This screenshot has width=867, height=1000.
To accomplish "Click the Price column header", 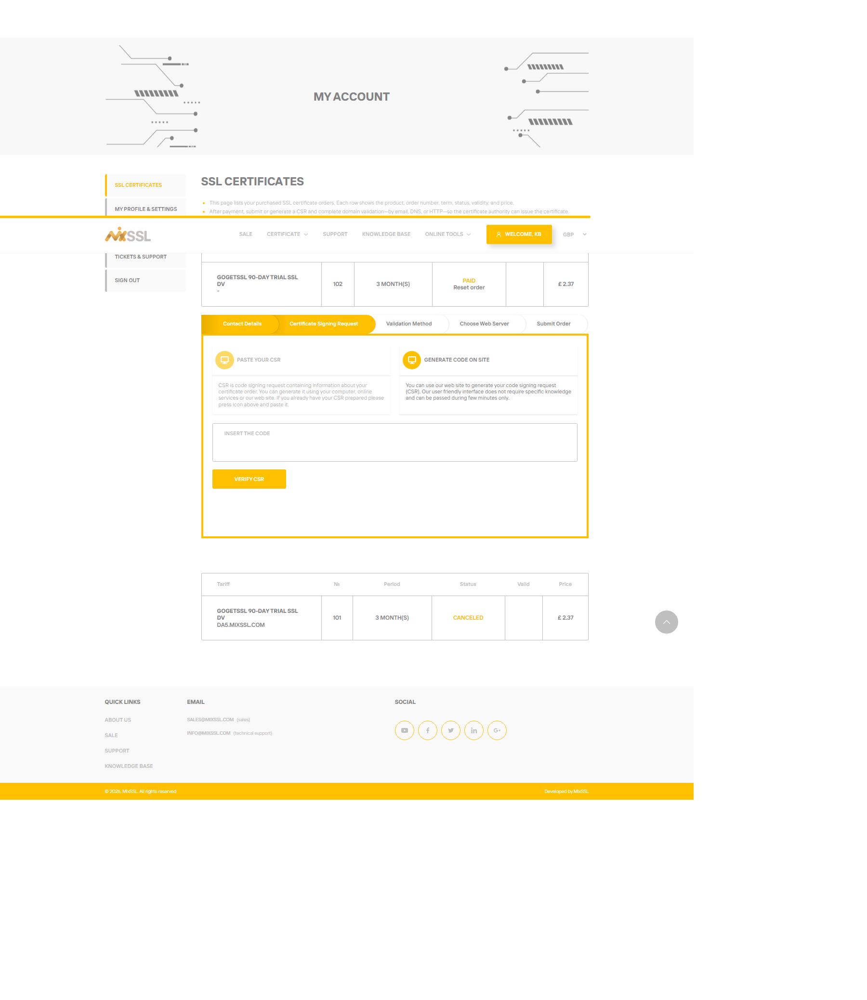I will click(565, 584).
